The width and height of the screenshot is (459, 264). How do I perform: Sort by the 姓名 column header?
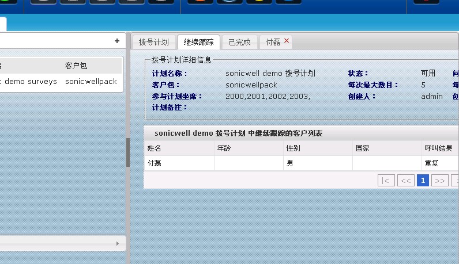[179, 148]
